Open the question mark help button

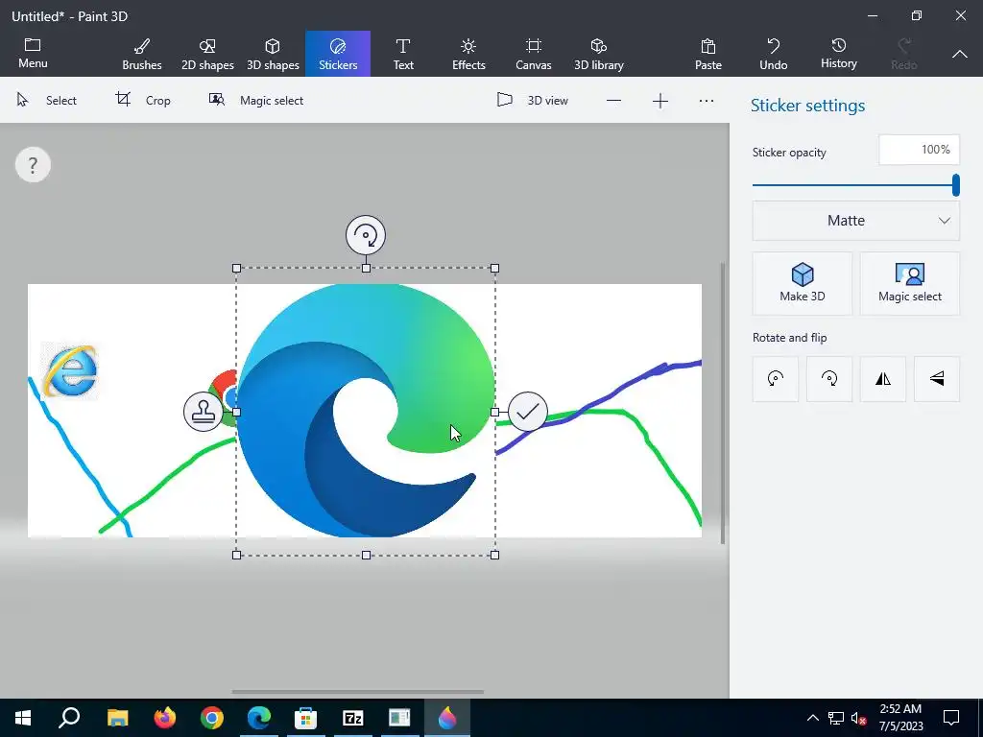click(33, 165)
